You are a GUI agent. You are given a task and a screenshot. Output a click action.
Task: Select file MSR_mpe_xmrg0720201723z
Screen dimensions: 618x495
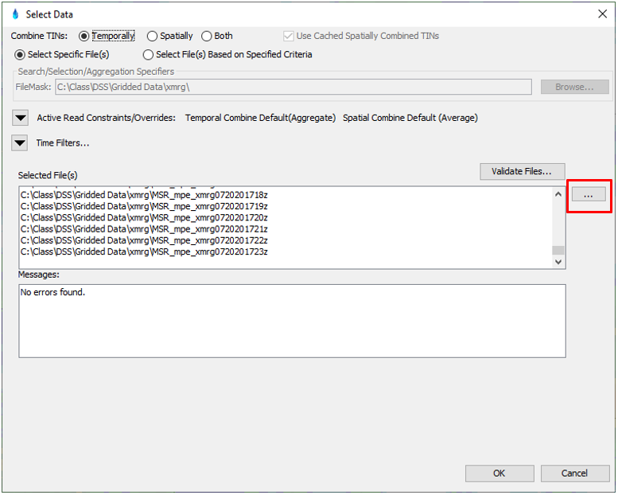pos(144,251)
